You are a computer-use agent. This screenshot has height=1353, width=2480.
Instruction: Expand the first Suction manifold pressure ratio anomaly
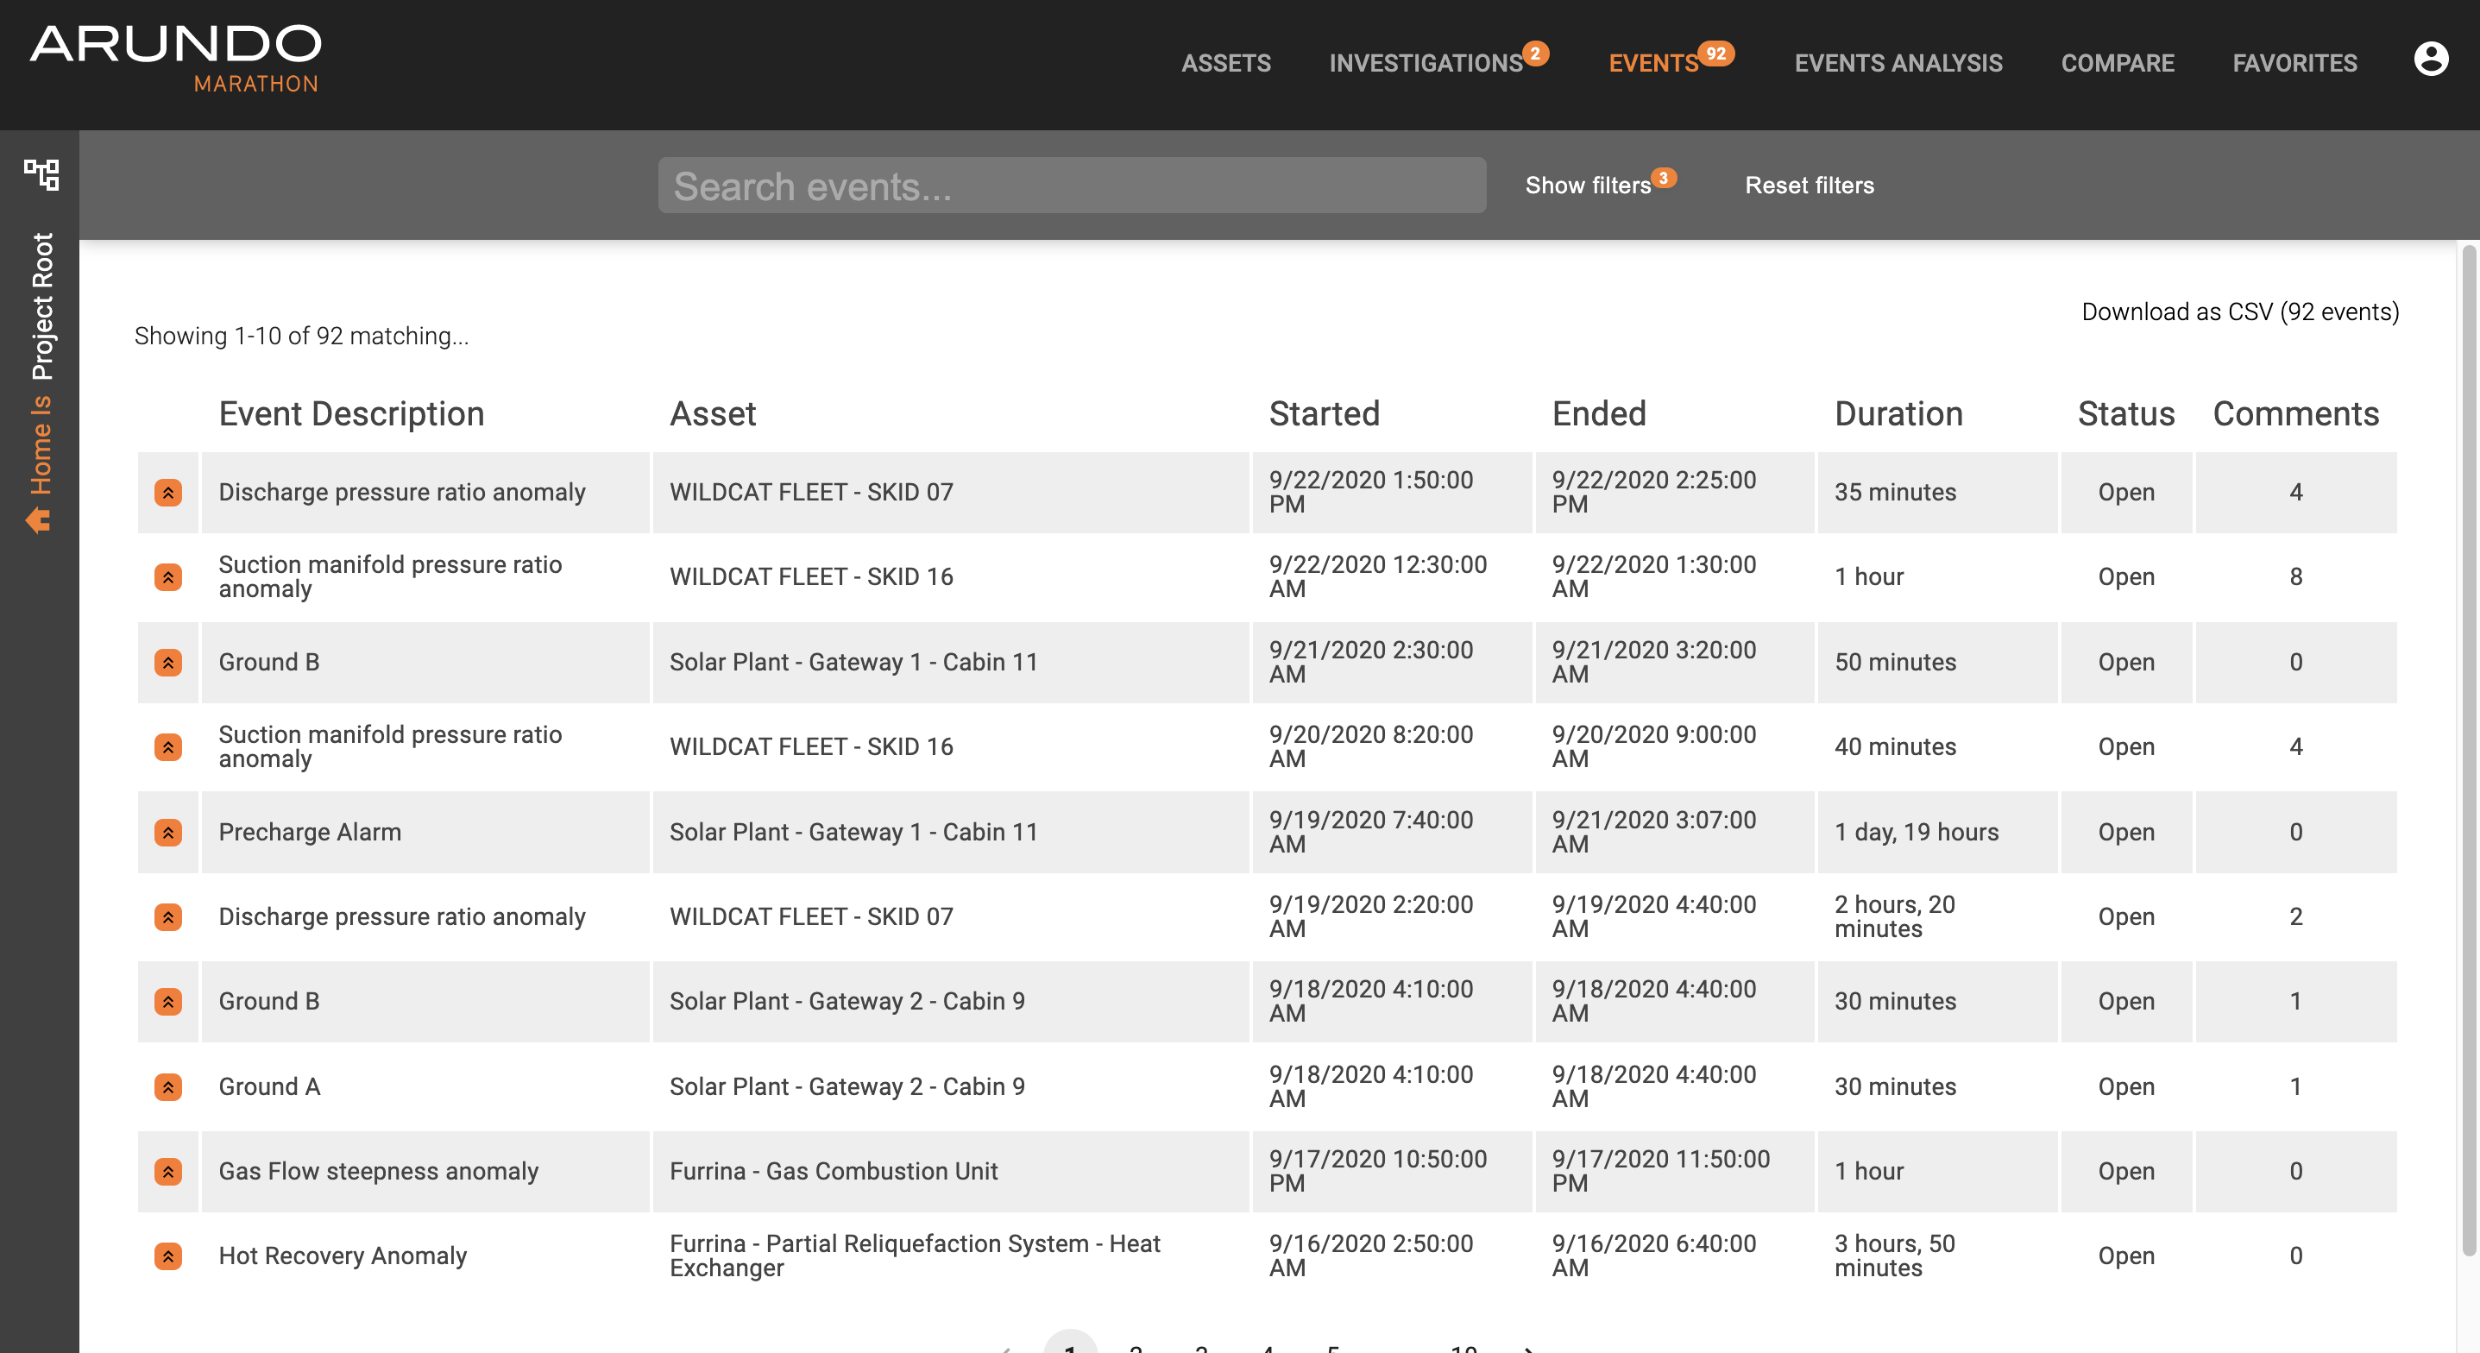[x=168, y=576]
